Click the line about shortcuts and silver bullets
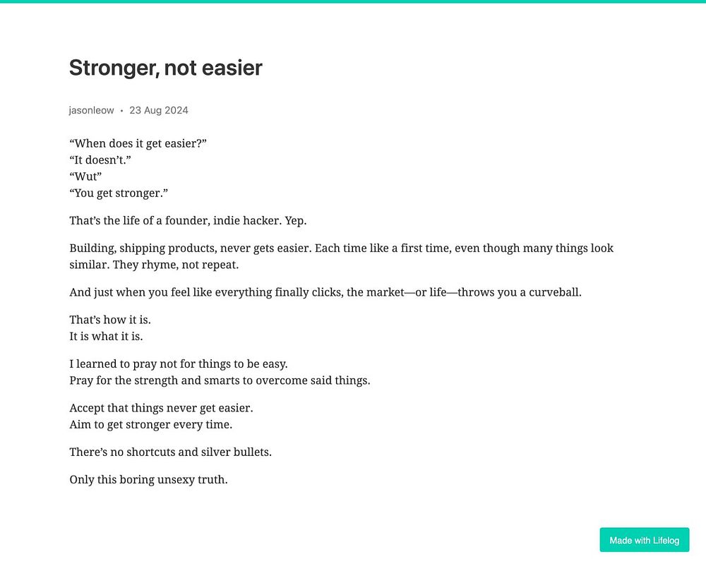Image resolution: width=706 pixels, height=566 pixels. click(x=170, y=452)
